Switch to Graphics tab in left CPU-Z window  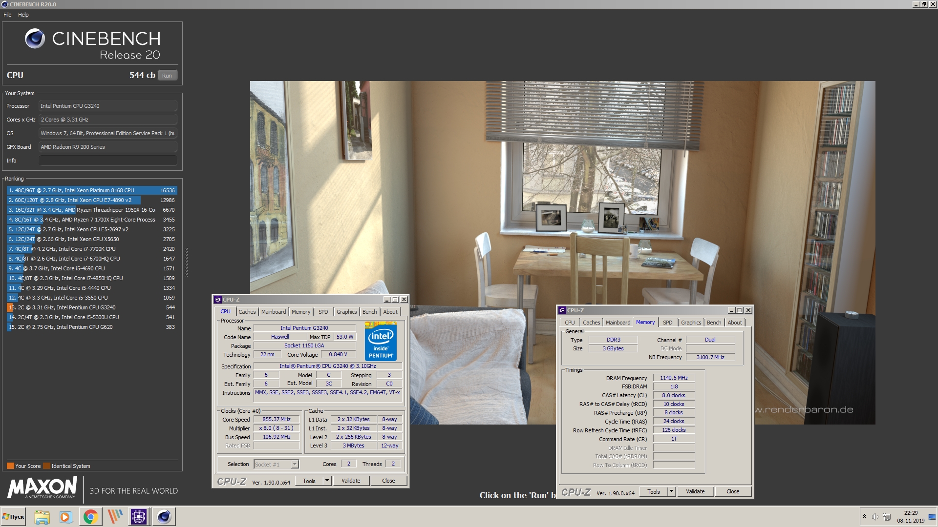click(x=347, y=312)
